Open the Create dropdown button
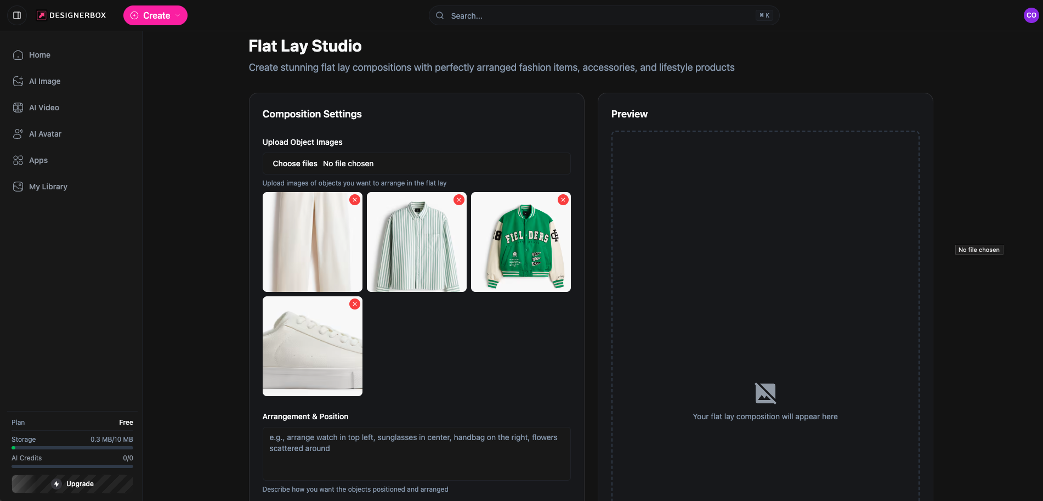The image size is (1043, 501). 155,15
